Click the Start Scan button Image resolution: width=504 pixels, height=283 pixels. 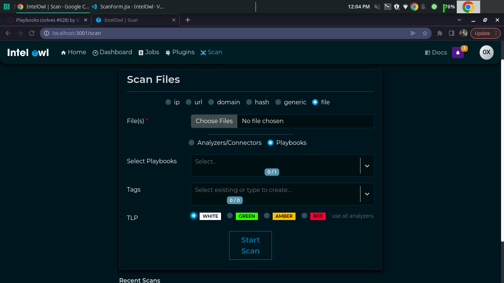[251, 245]
